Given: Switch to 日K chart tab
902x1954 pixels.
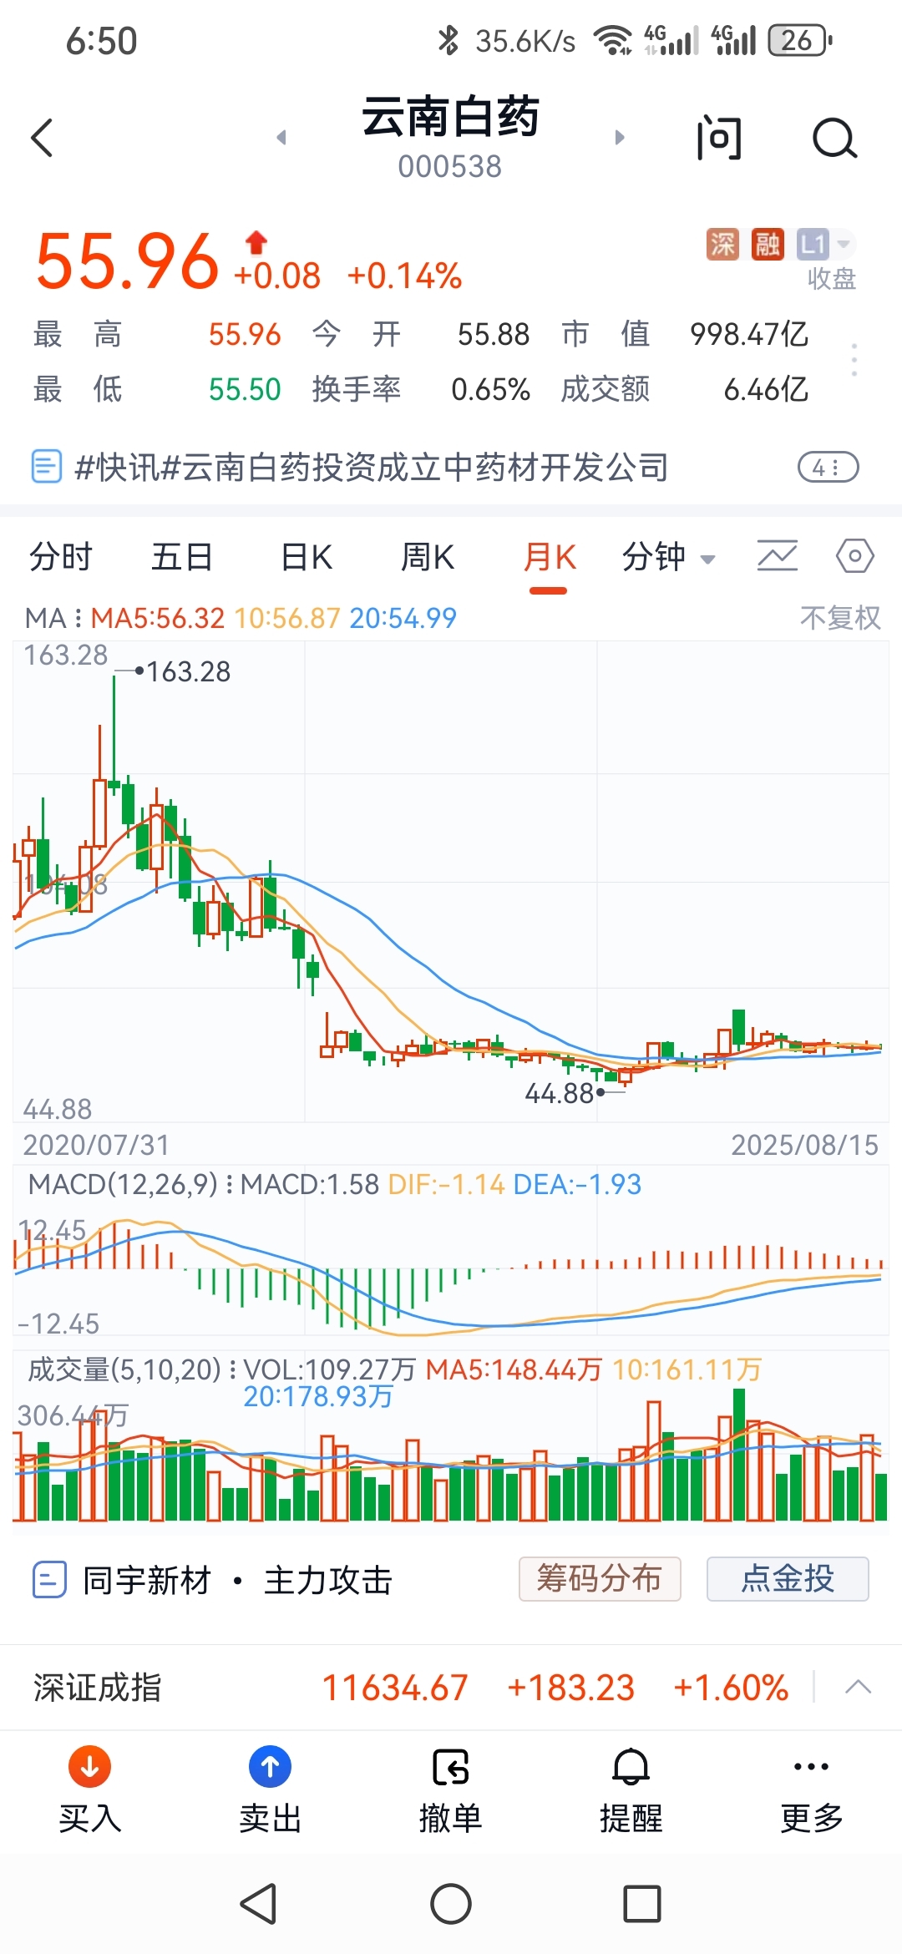Looking at the screenshot, I should pos(307,557).
